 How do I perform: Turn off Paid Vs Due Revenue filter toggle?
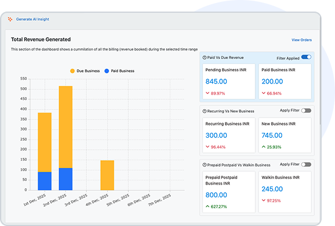[x=306, y=57]
